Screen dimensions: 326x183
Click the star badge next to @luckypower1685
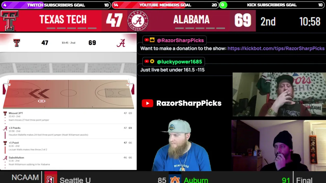[x=152, y=62]
